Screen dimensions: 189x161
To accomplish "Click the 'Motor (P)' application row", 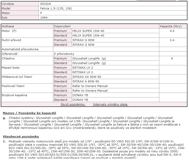I will tap(9, 31).
